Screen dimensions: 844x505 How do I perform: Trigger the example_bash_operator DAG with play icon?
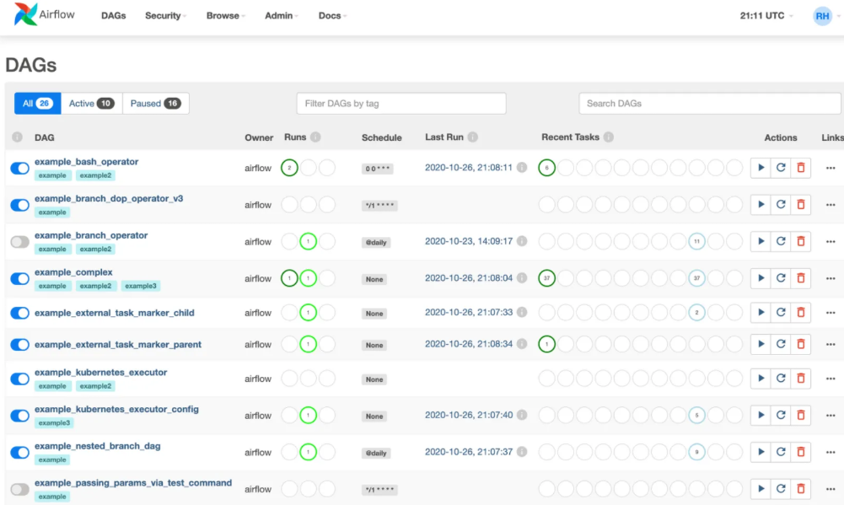click(761, 168)
